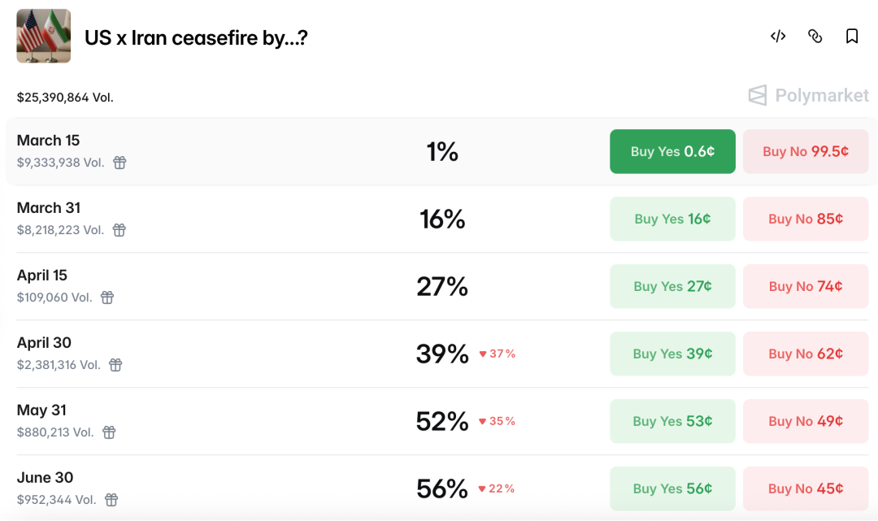Viewport: 878px width, 521px height.
Task: Click the US and Iran flags thumbnail
Action: click(x=44, y=36)
